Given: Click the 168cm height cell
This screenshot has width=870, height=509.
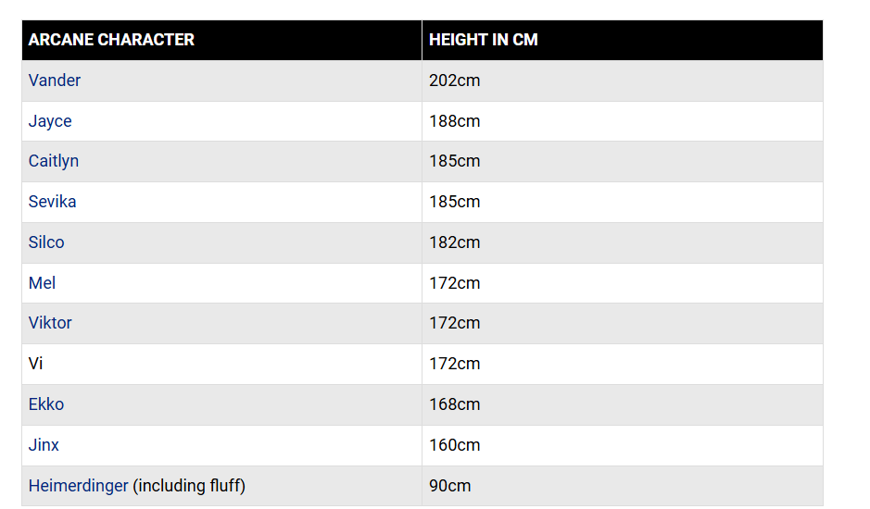Looking at the screenshot, I should pos(623,404).
